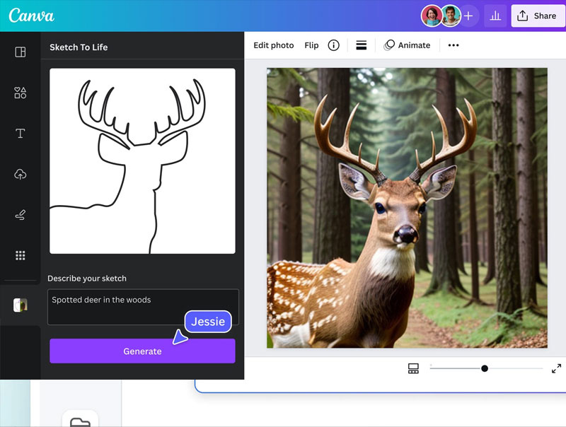Open the Design templates sidebar icon
The image size is (566, 427).
[x=20, y=52]
